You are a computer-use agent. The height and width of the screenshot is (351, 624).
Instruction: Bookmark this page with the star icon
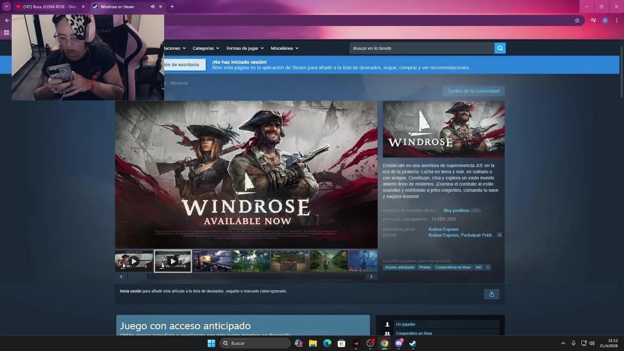pyautogui.click(x=577, y=20)
